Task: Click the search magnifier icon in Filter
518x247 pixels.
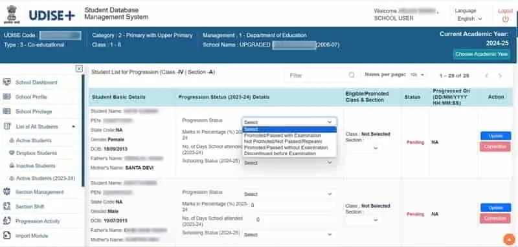Action: click(352, 75)
